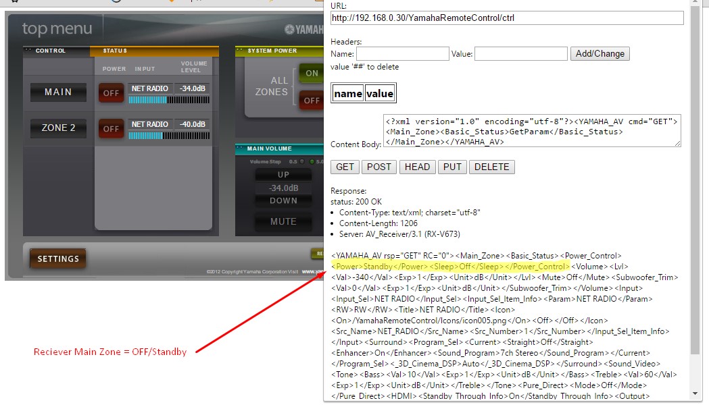Click the volume UP button
This screenshot has width=709, height=409.
coord(283,175)
